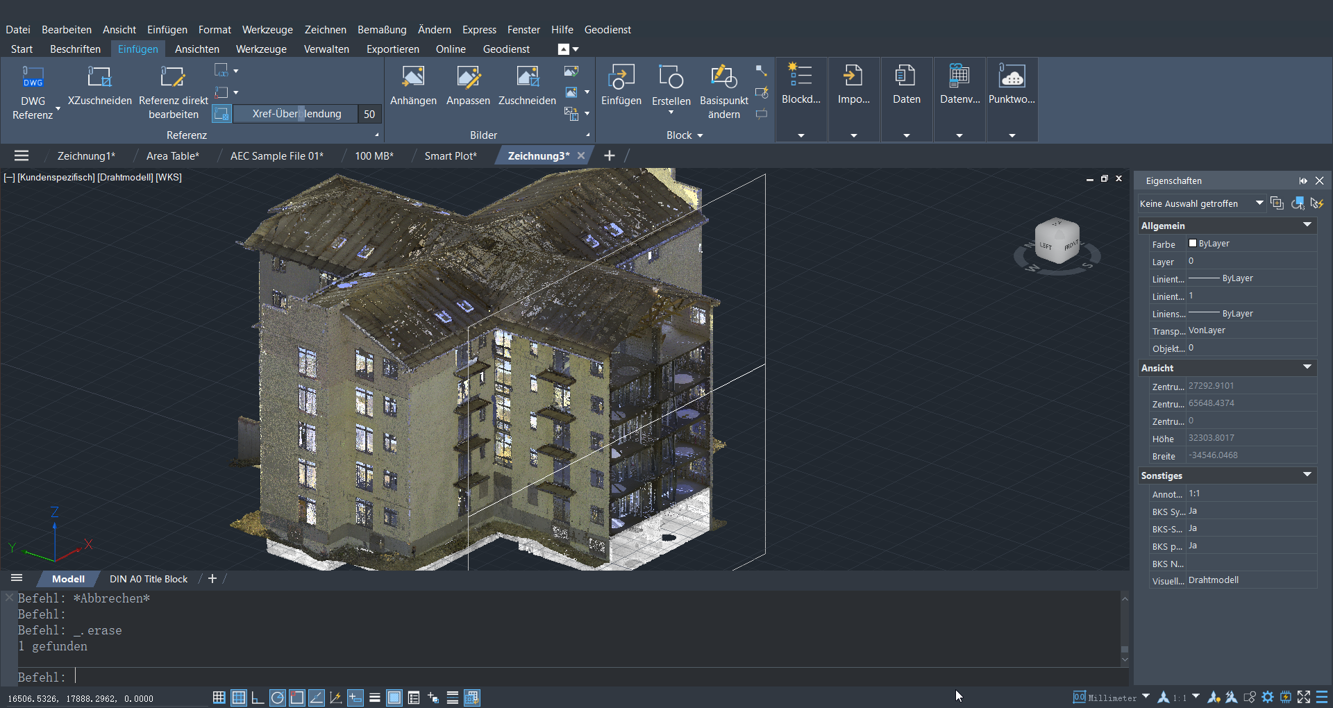The height and width of the screenshot is (708, 1333).
Task: Open the 'Keine Auswahl getroffen' dropdown
Action: 1259,203
